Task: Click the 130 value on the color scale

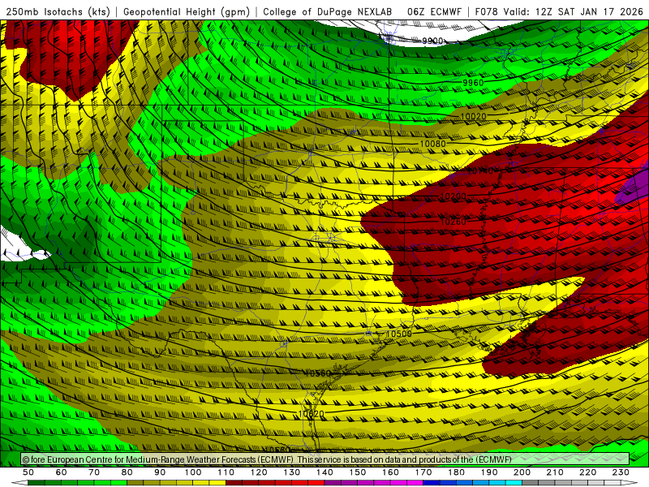Action: pos(292,472)
